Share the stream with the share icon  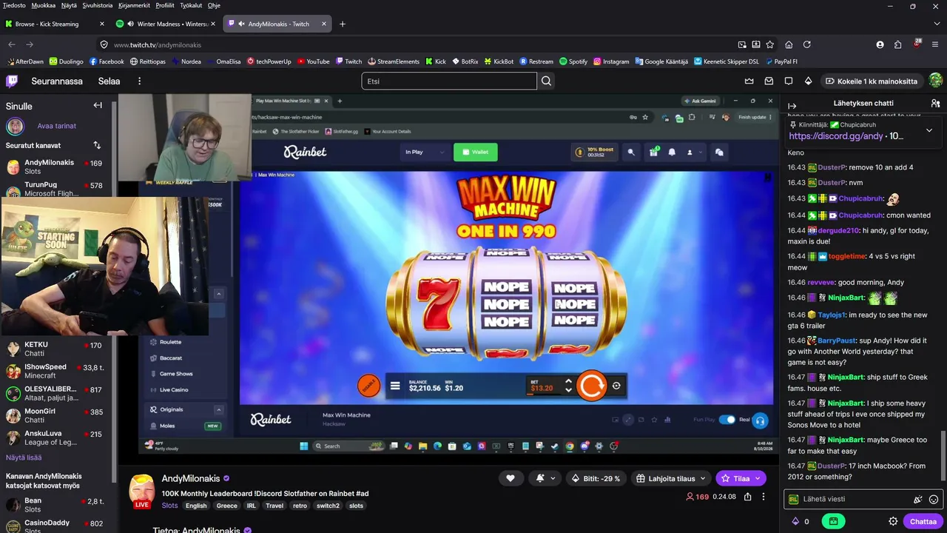coord(747,497)
